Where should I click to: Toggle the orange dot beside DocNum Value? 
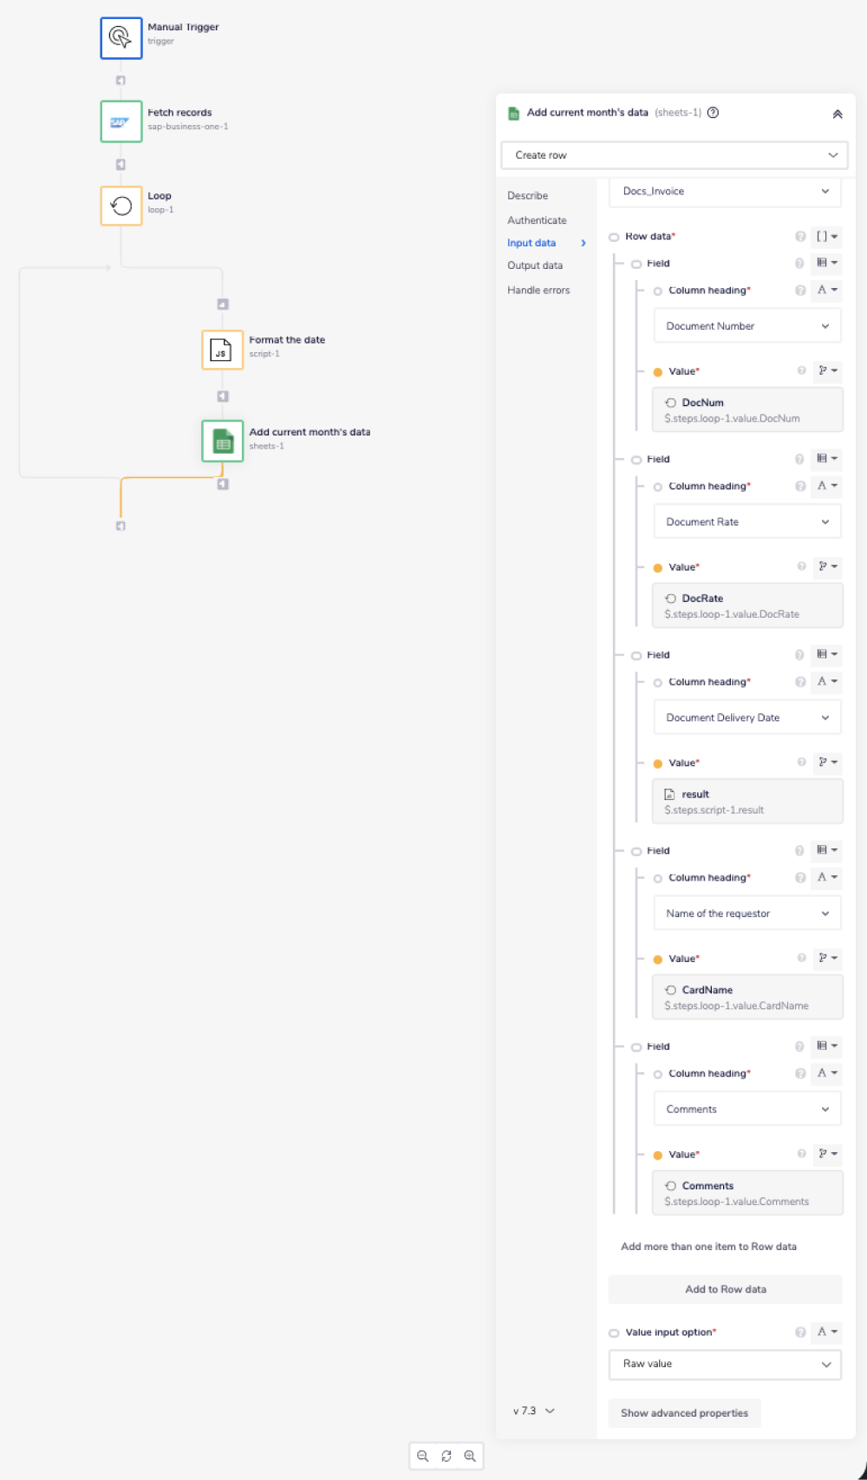(657, 372)
